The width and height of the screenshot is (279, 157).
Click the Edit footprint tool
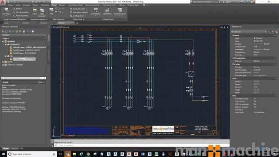pos(51,11)
